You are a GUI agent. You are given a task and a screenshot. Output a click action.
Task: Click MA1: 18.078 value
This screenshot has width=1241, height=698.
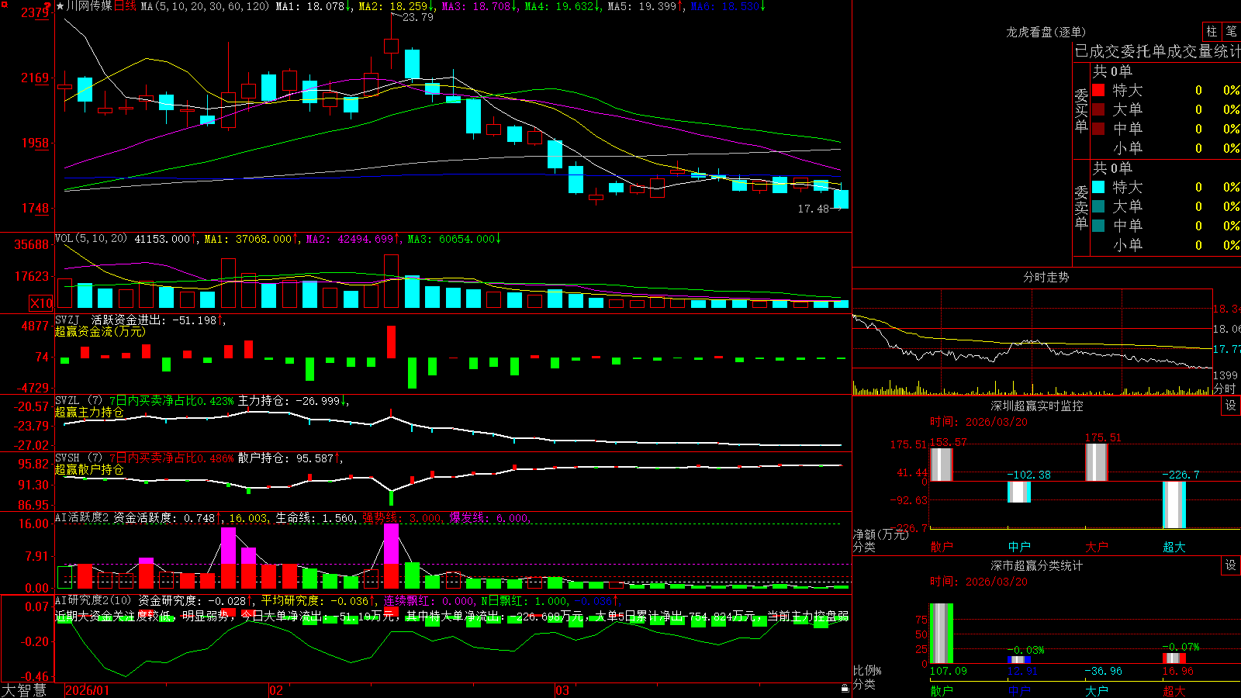click(314, 6)
